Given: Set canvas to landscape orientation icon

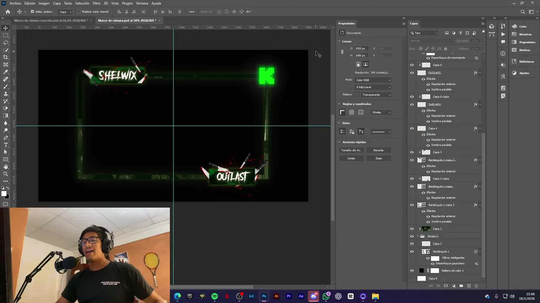Looking at the screenshot, I should 365,64.
